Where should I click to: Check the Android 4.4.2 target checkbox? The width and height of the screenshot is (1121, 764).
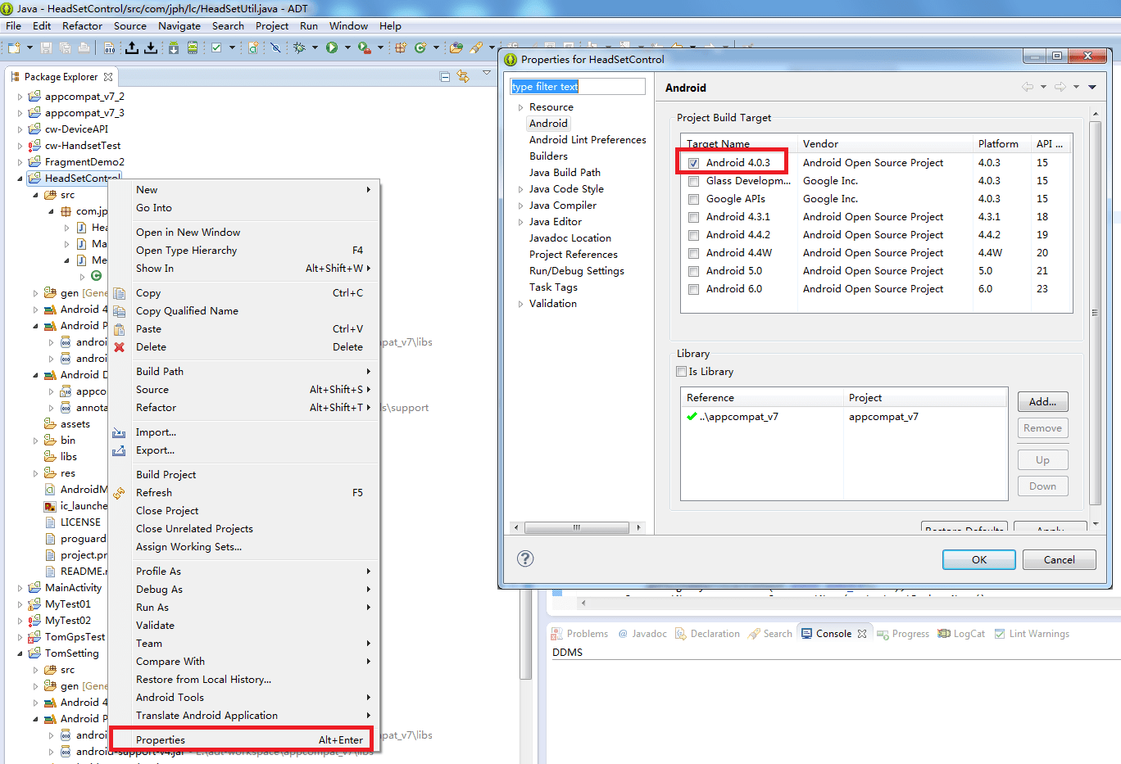pos(694,235)
